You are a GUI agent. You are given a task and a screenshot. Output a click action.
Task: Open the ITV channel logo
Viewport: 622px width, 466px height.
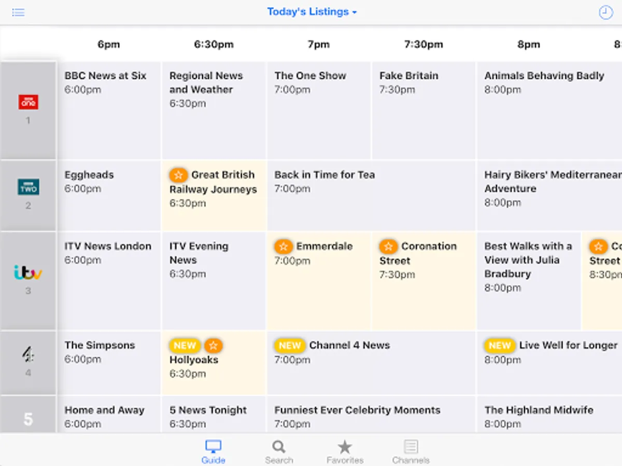point(29,272)
